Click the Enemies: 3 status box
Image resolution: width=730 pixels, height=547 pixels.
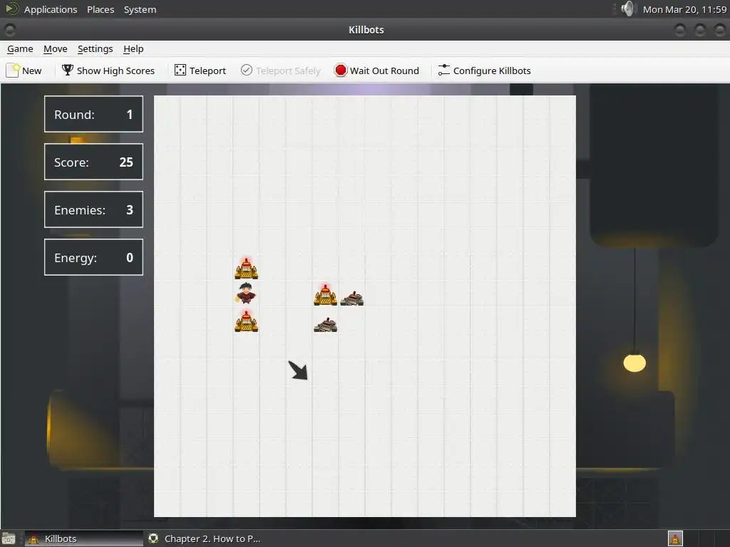tap(93, 209)
